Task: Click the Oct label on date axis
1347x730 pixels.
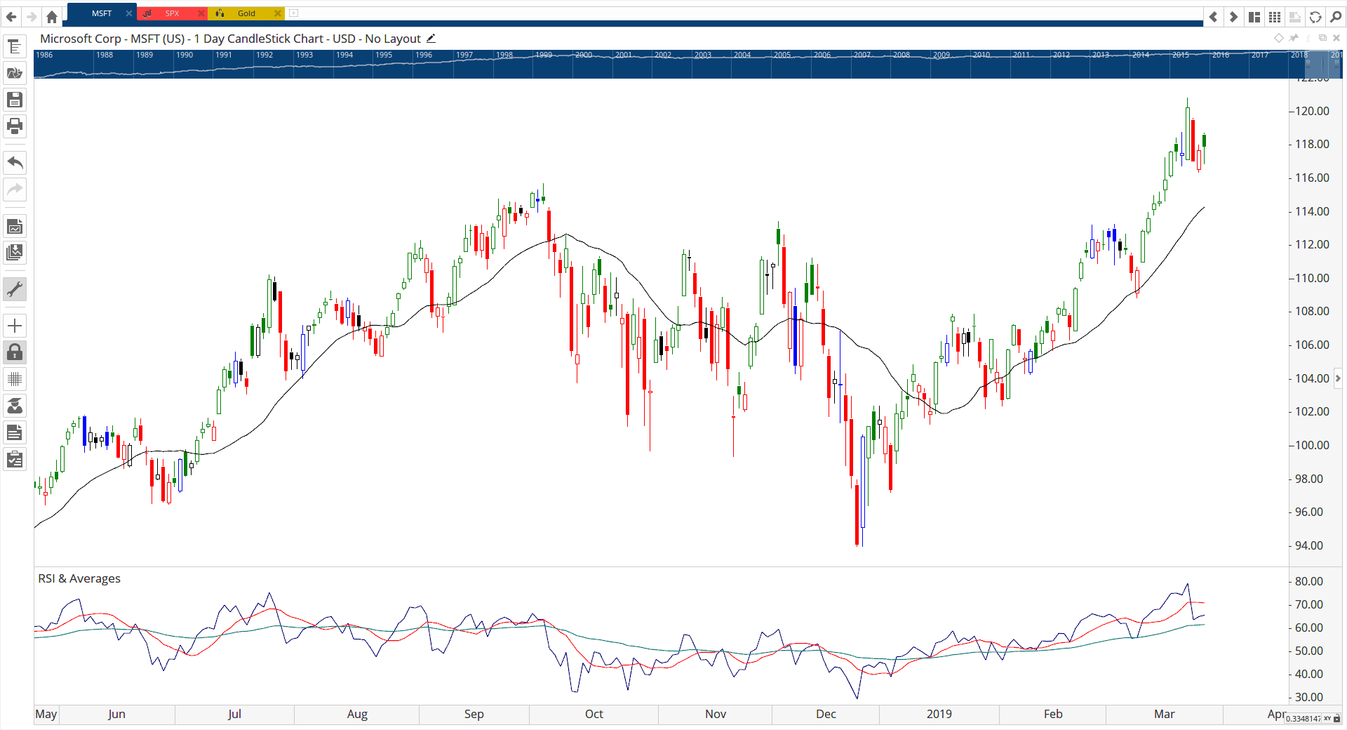Action: click(594, 714)
